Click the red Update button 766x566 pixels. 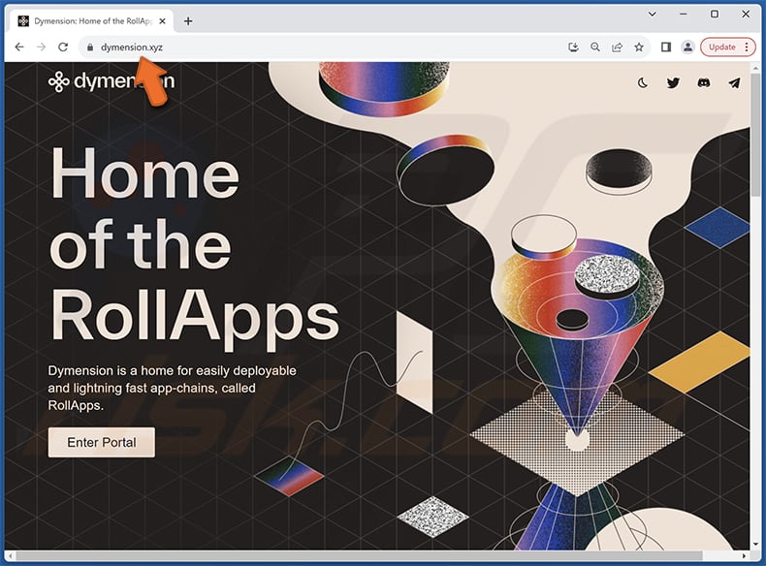(x=722, y=47)
